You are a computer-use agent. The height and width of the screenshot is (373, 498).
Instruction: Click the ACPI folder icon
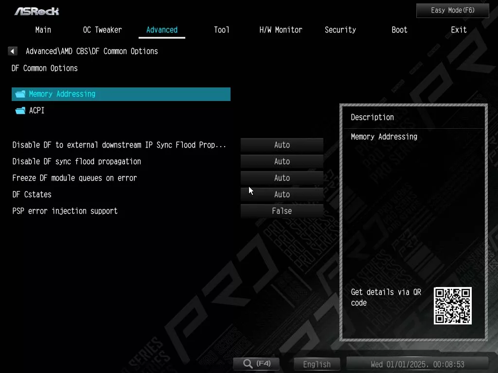click(20, 111)
